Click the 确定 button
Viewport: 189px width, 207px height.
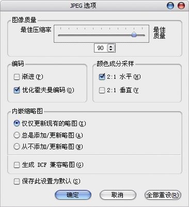click(x=73, y=195)
